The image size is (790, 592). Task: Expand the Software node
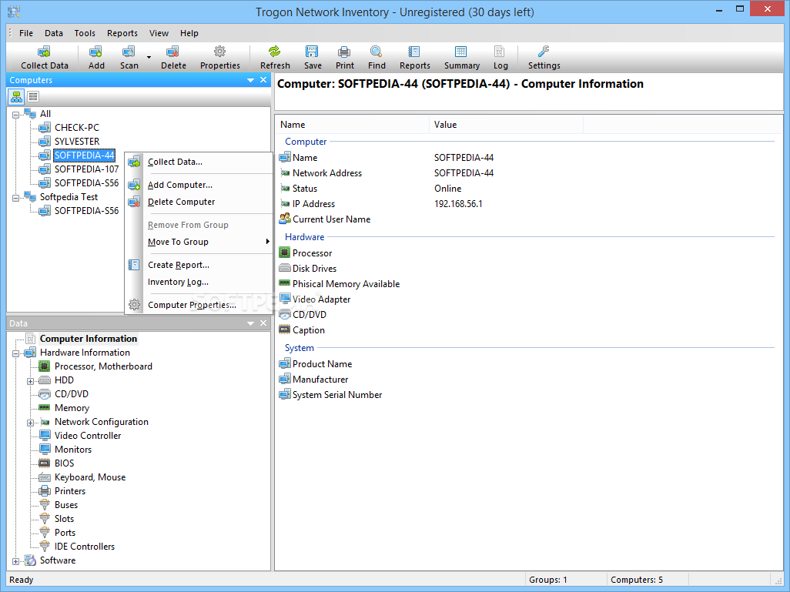point(16,562)
